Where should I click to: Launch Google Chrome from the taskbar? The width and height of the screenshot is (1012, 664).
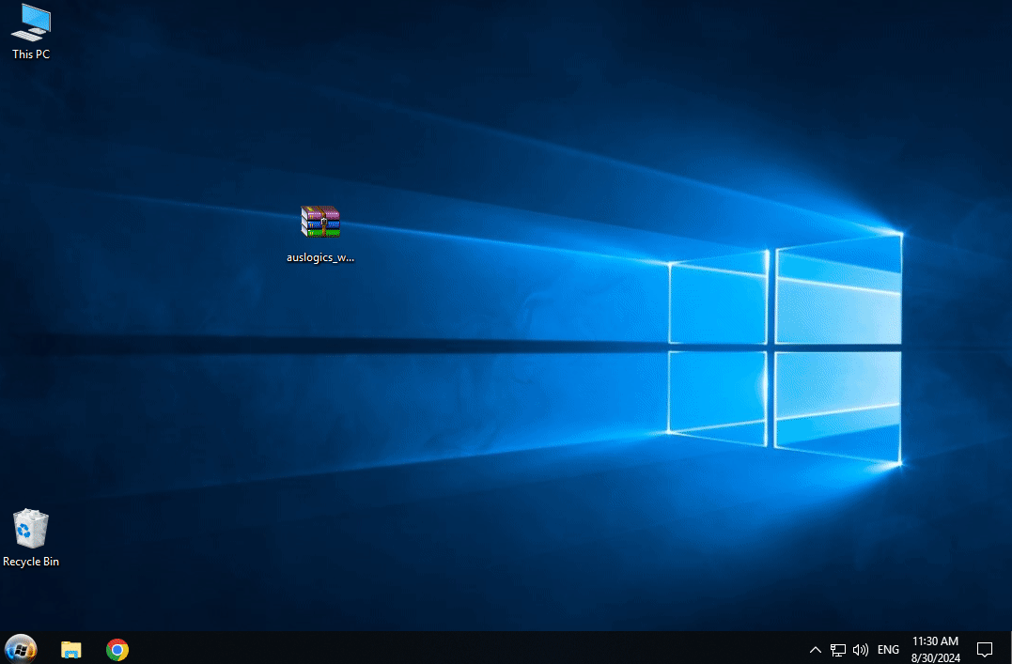pyautogui.click(x=117, y=649)
